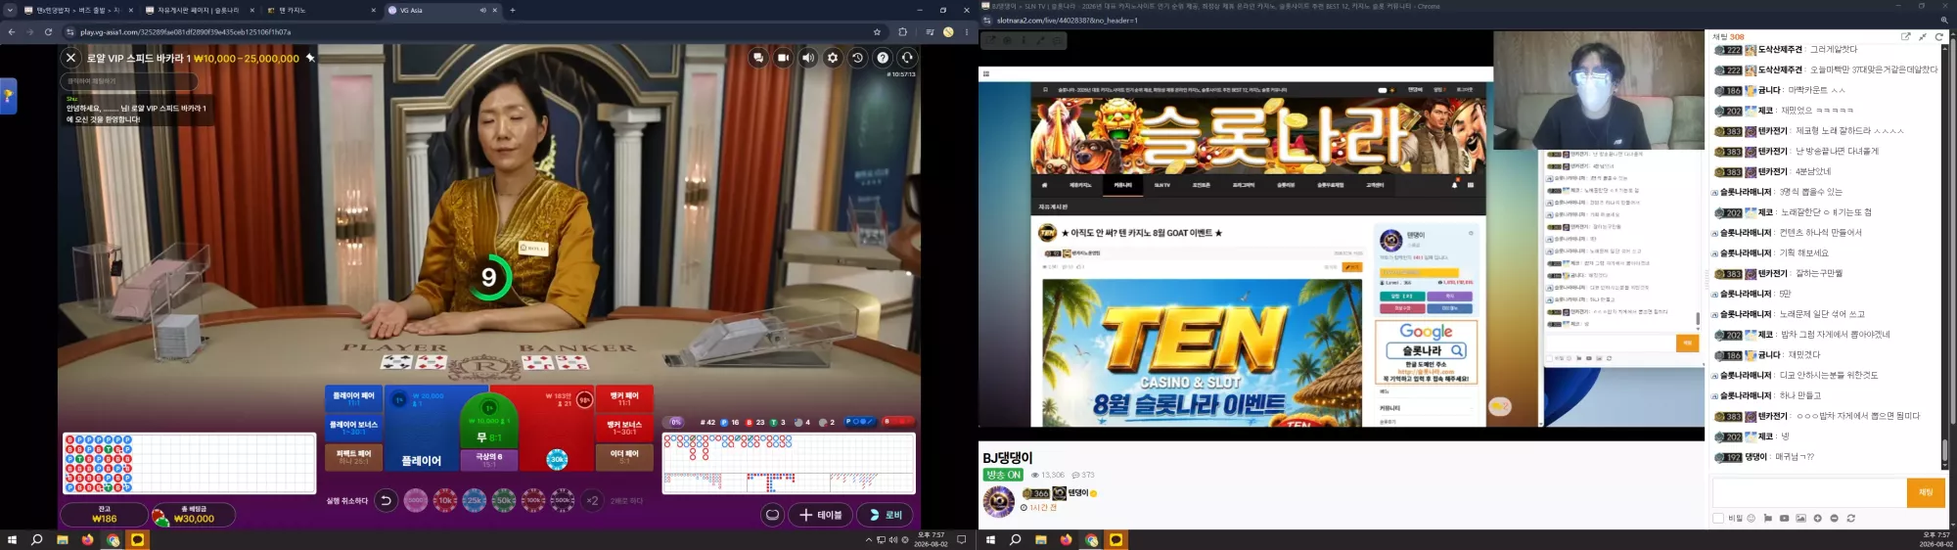Screen dimensions: 1957x550
Task: Click the 0% statistics pill above roadmap
Action: point(675,422)
